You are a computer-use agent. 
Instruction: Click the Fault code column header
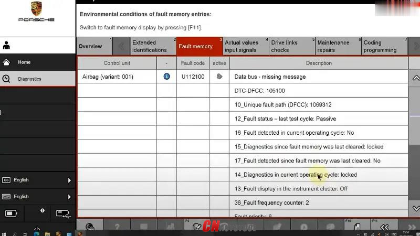(x=193, y=63)
